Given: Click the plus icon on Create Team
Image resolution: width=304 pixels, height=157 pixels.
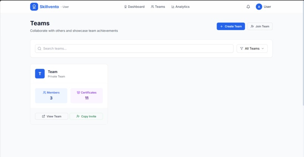Looking at the screenshot, I should pyautogui.click(x=221, y=26).
